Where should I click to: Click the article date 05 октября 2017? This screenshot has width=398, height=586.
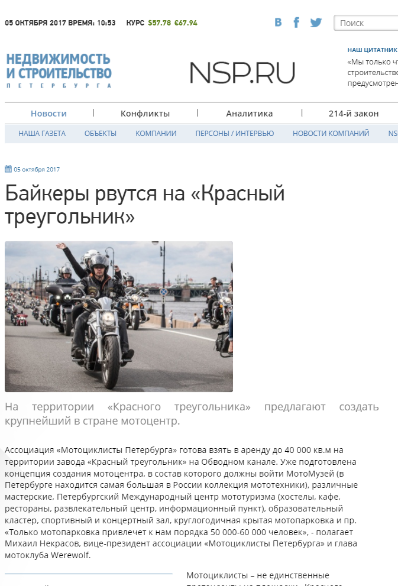point(37,169)
